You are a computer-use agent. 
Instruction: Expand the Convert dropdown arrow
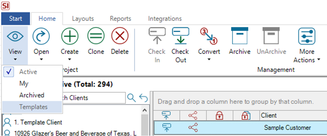(x=209, y=59)
